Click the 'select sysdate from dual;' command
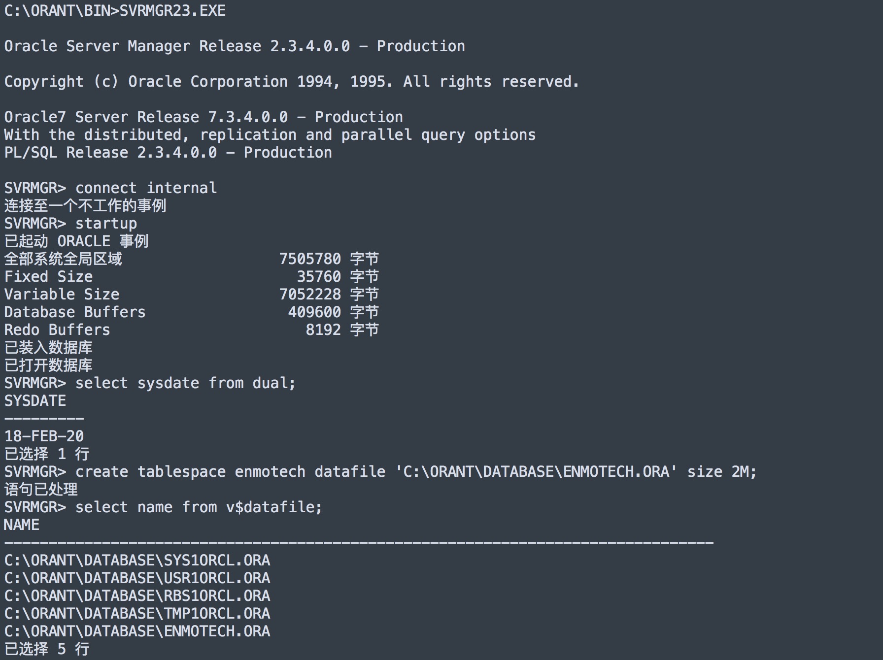Viewport: 883px width, 660px height. pos(185,383)
